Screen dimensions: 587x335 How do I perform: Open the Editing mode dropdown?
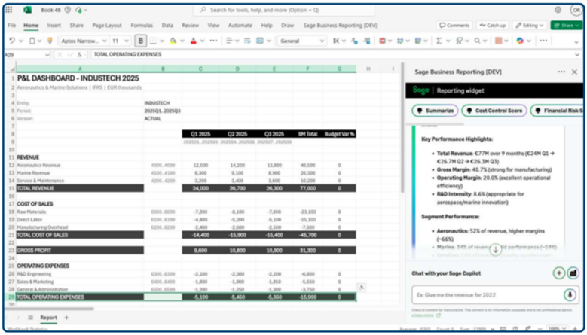click(530, 25)
